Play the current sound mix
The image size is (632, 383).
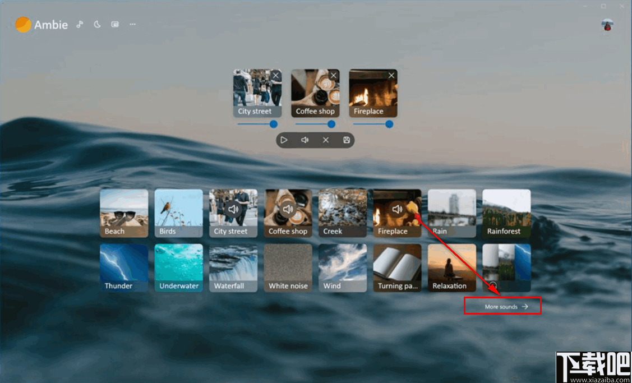click(x=284, y=140)
